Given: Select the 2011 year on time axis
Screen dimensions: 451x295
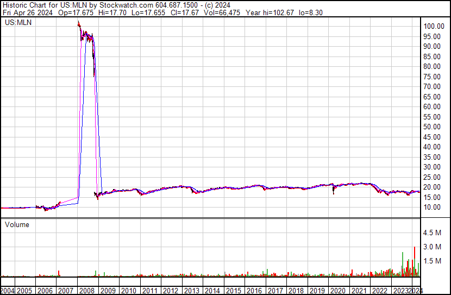Looking at the screenshot, I should click(149, 291).
